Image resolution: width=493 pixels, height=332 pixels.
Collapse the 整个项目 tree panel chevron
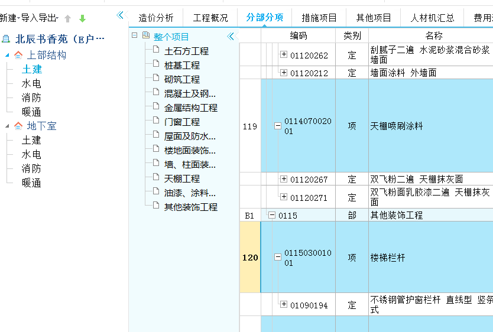coord(230,37)
